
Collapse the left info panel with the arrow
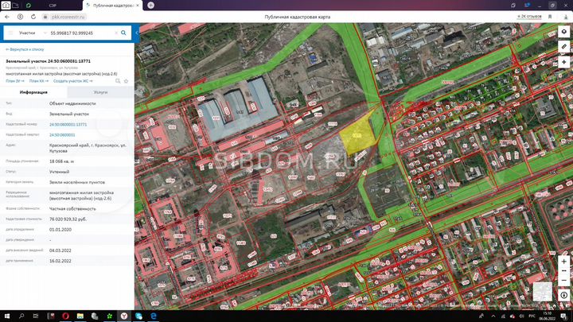(137, 33)
